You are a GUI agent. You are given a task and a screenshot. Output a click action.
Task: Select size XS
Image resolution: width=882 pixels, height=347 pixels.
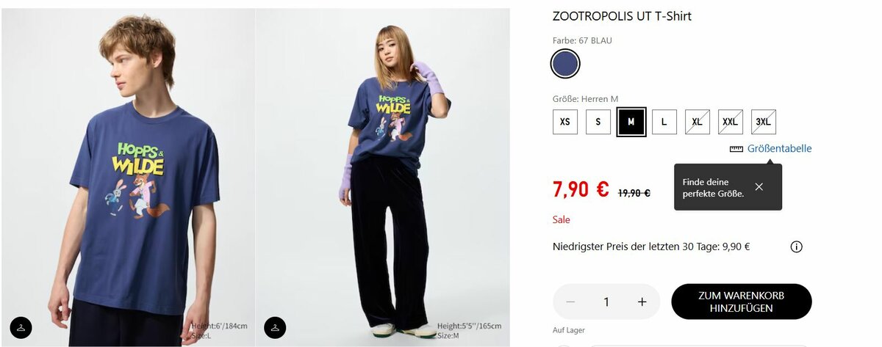click(565, 122)
